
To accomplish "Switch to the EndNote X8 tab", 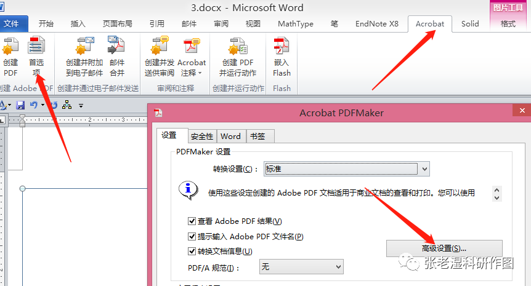I will [377, 23].
